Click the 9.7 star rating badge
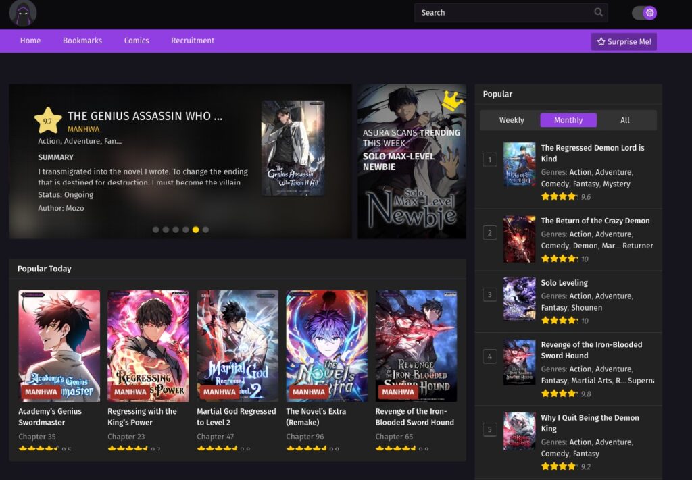692x480 pixels. 47,121
